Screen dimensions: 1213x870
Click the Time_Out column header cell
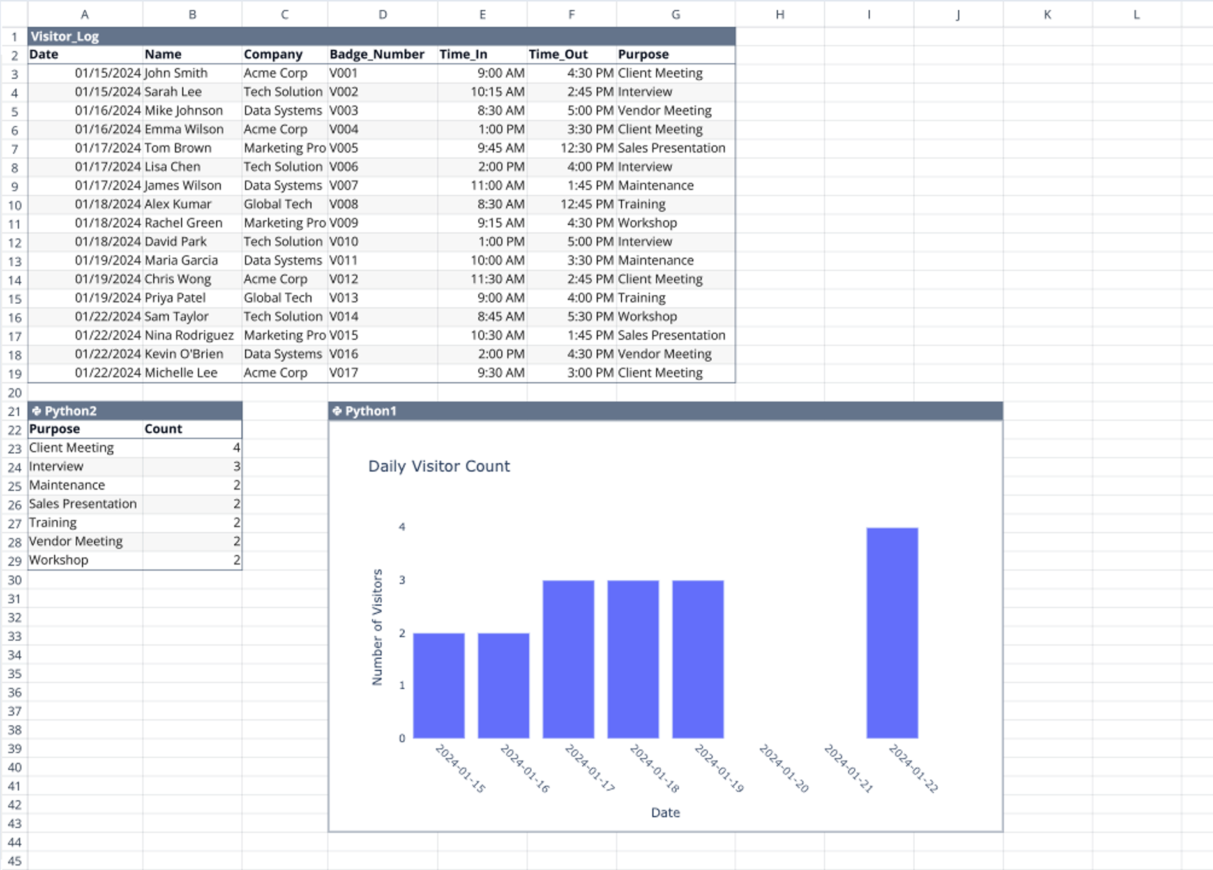571,54
